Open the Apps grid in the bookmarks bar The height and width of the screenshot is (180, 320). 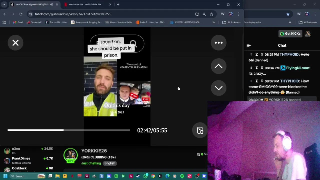coord(4,22)
